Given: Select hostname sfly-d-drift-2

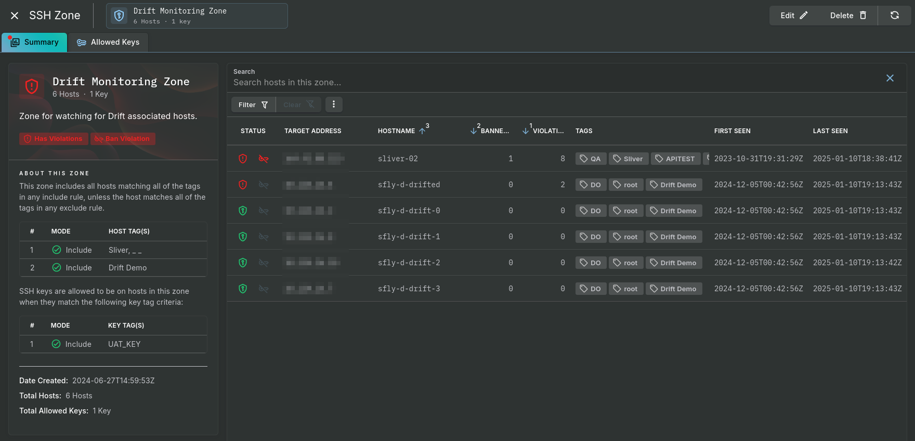Looking at the screenshot, I should pos(409,263).
